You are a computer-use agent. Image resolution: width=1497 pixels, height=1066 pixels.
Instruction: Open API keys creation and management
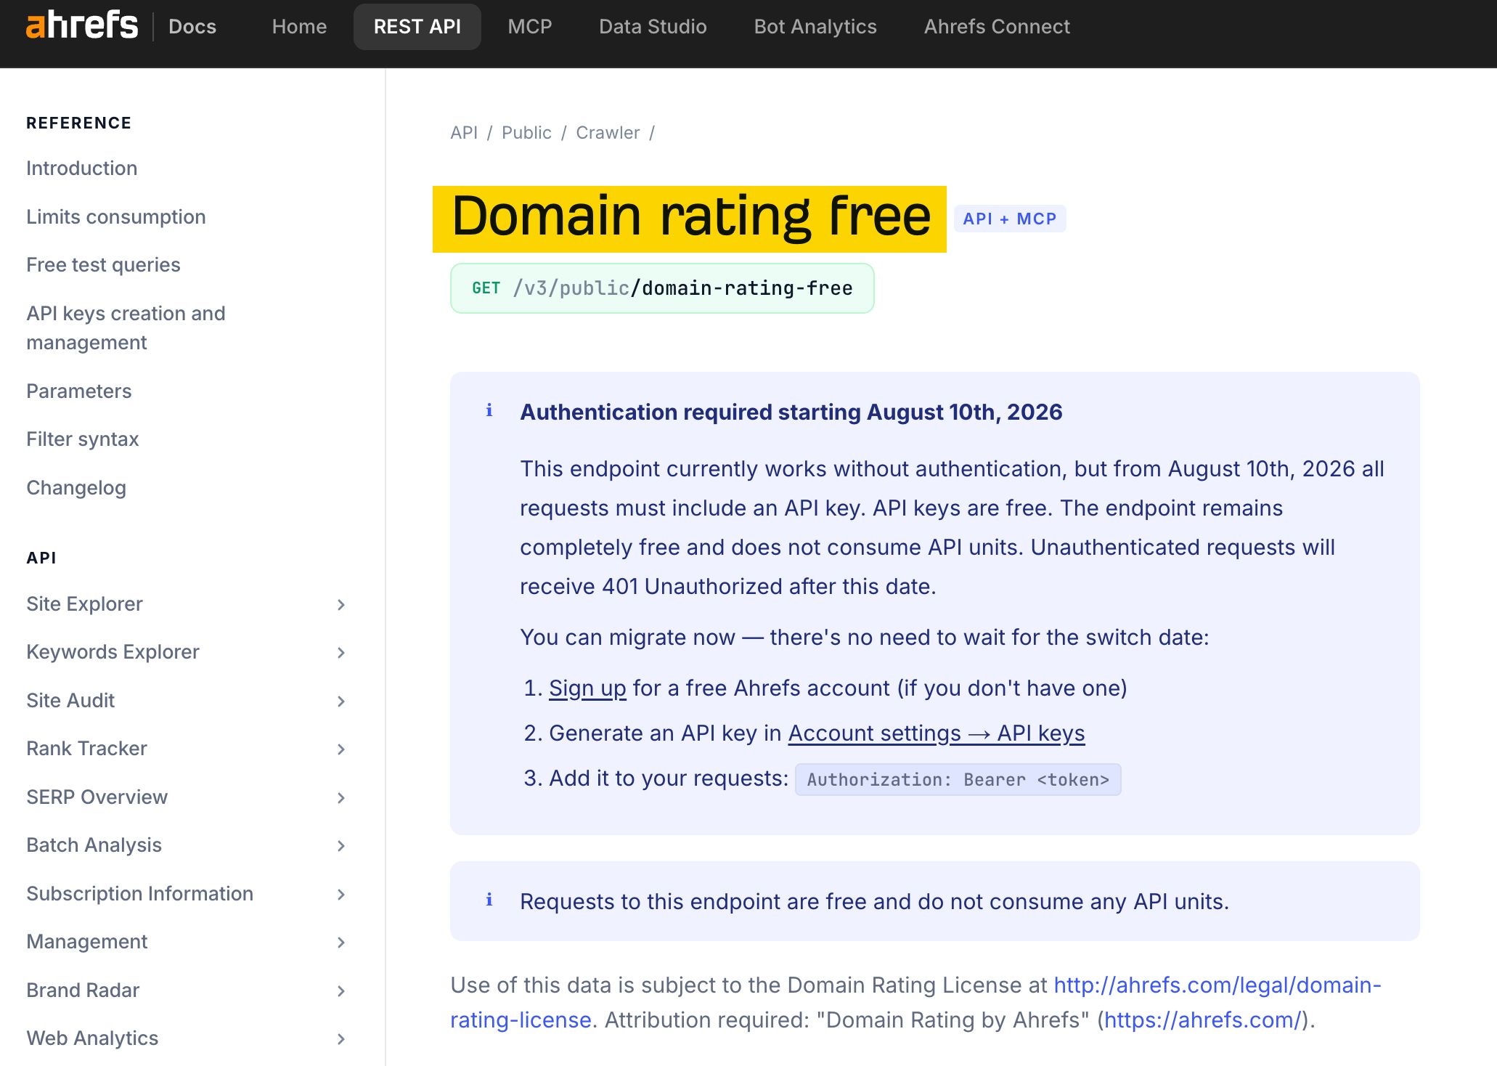[x=126, y=328]
